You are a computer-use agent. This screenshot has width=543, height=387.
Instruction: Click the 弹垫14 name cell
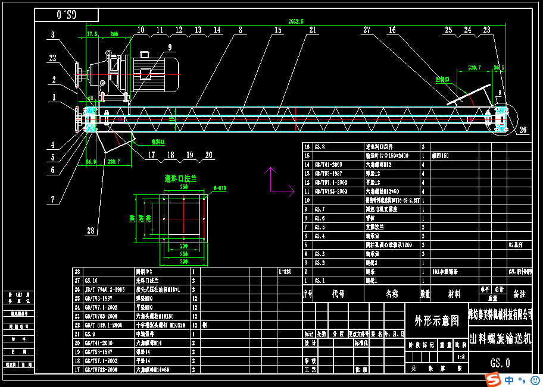143,352
